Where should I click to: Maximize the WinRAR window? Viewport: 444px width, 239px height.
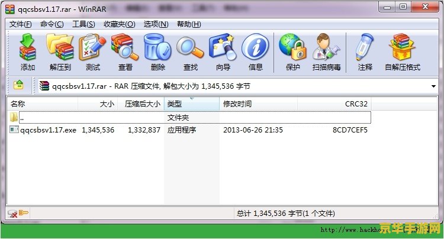coord(403,7)
